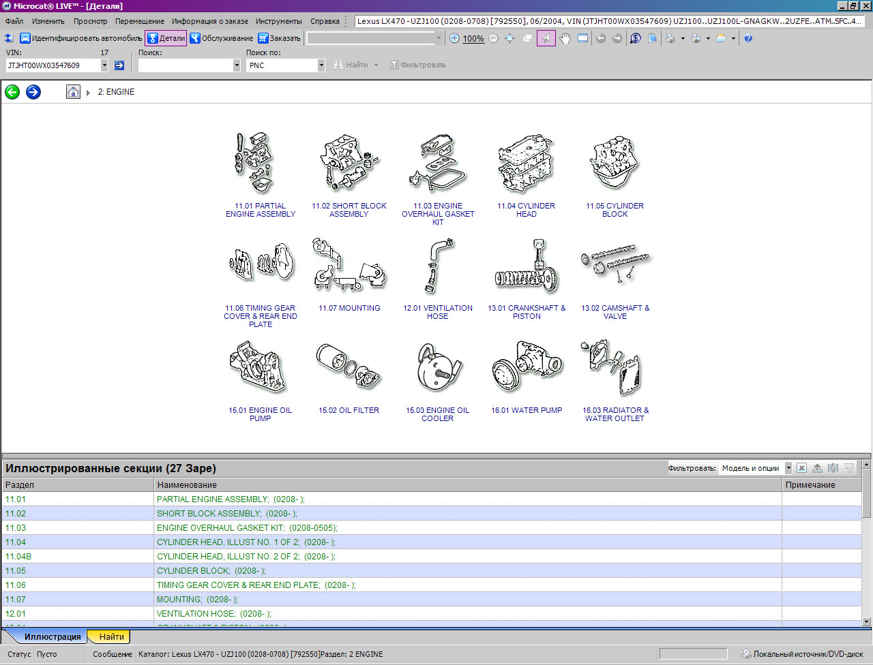Image resolution: width=873 pixels, height=665 pixels.
Task: Click the Идентифицировать автомобиль button
Action: [81, 38]
